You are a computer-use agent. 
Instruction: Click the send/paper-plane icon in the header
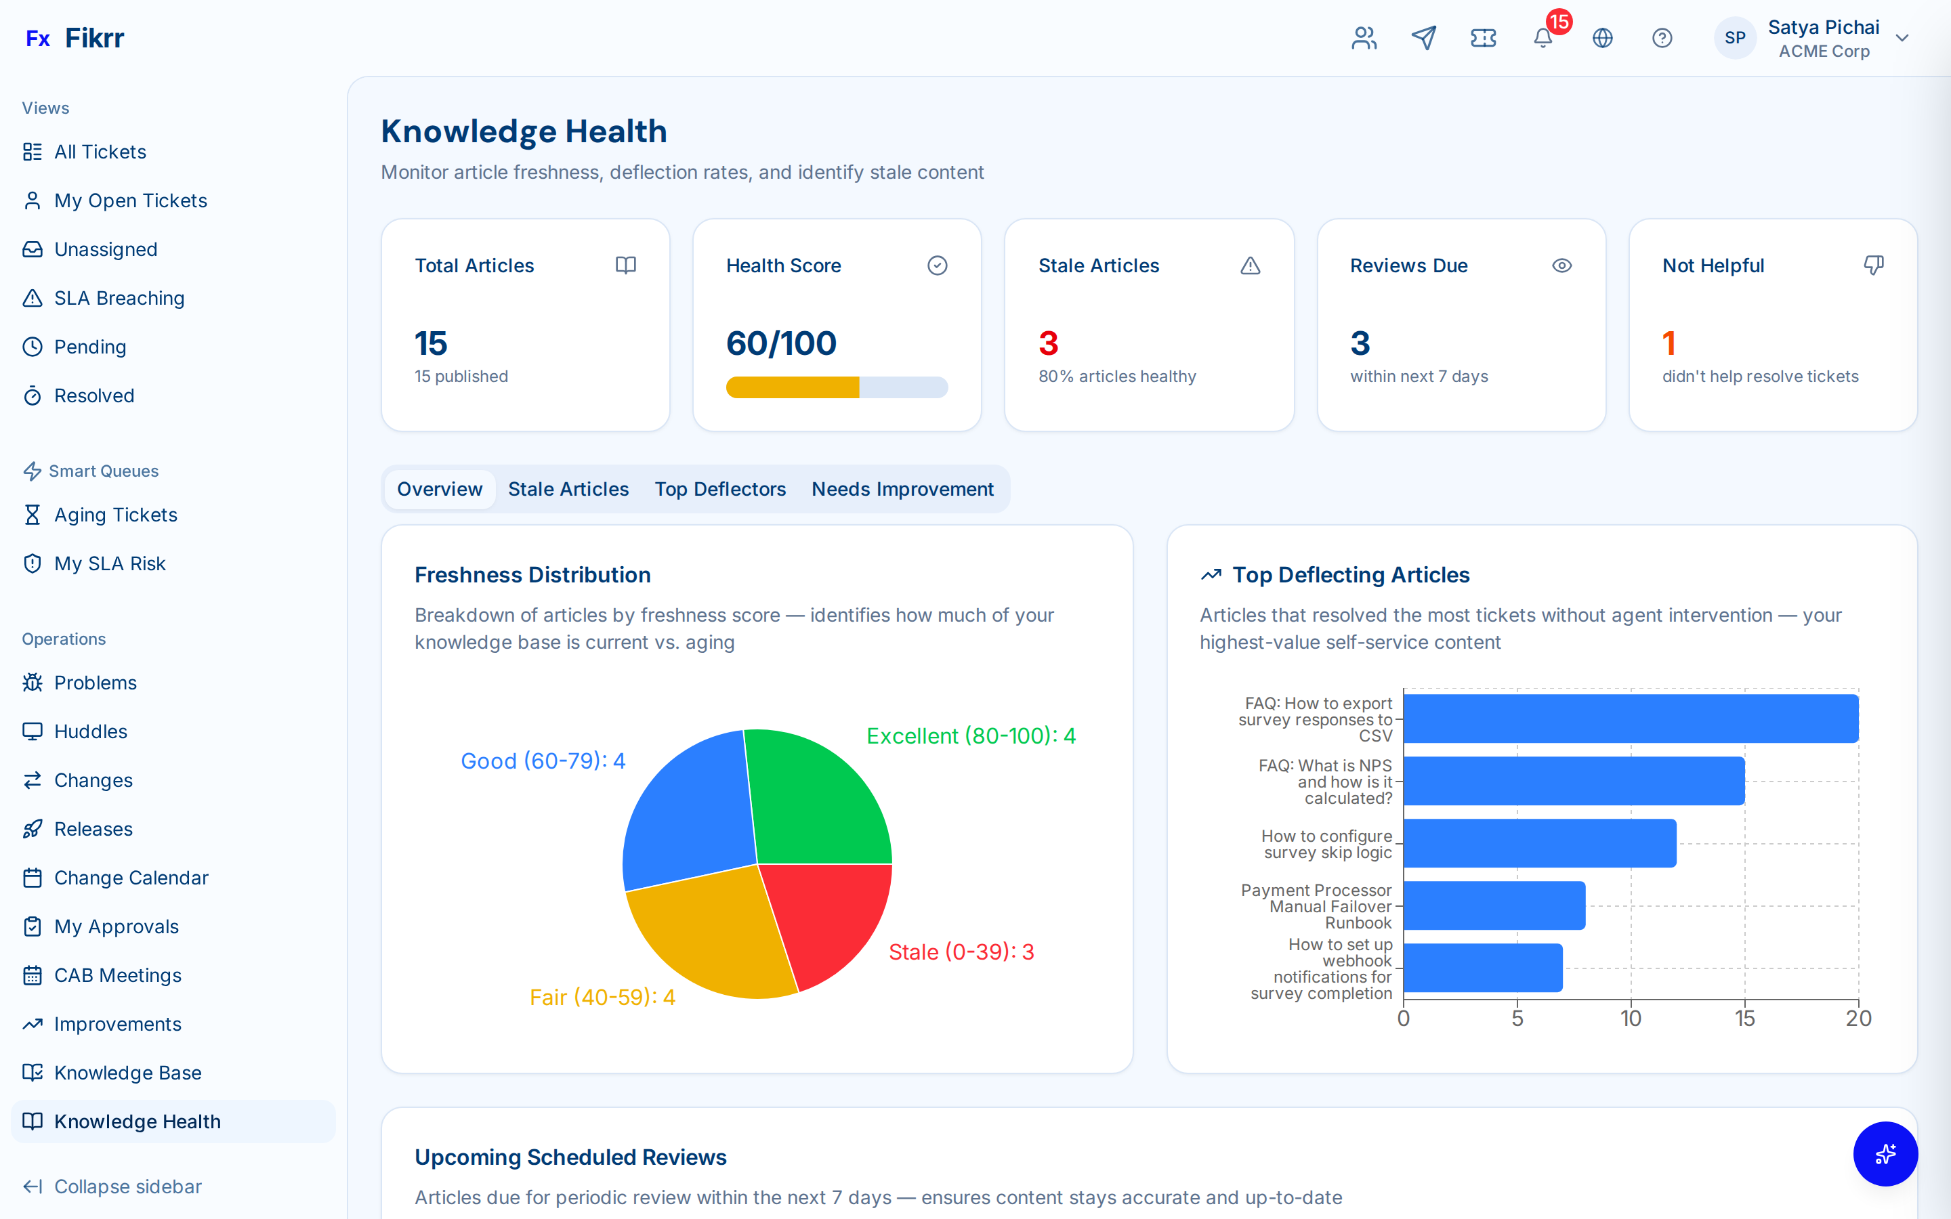(1424, 38)
